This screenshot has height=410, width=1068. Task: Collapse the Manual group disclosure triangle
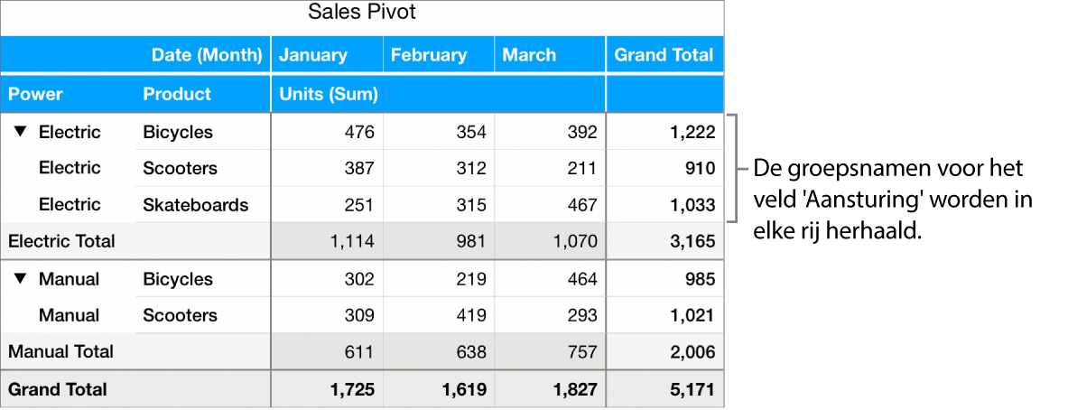[x=21, y=279]
